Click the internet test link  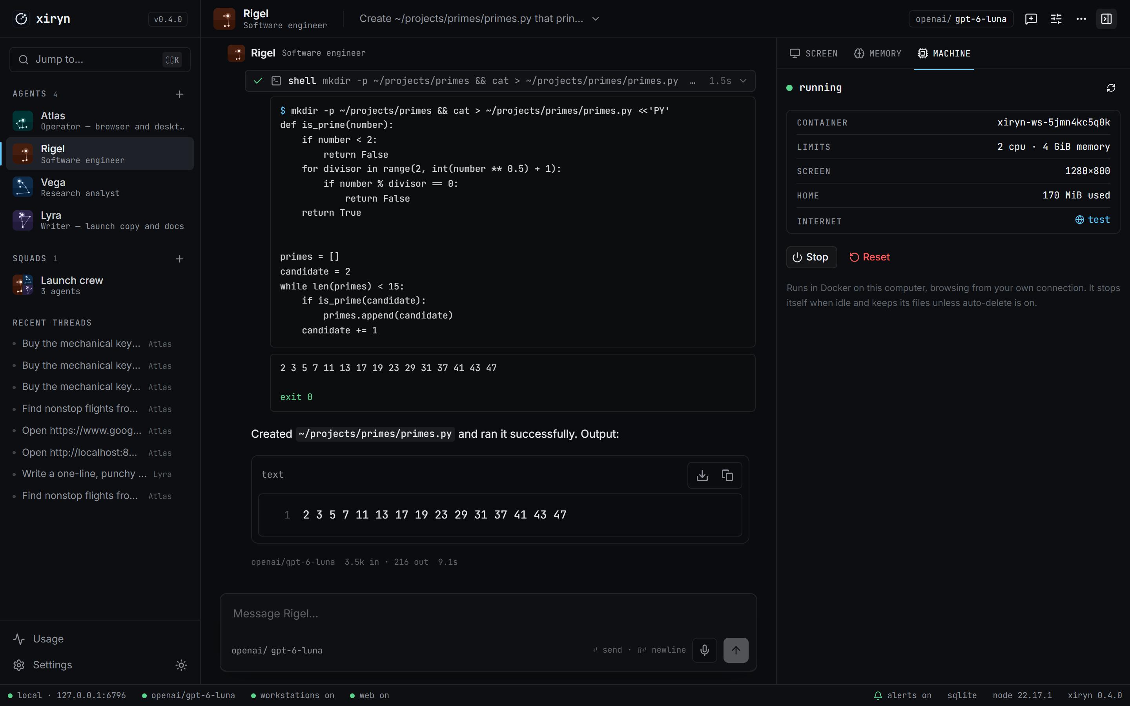click(x=1092, y=220)
